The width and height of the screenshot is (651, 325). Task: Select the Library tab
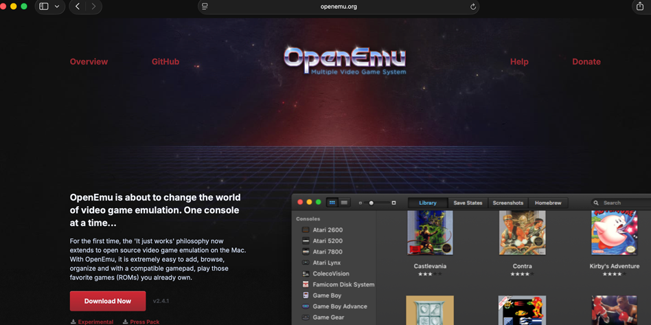click(x=428, y=203)
